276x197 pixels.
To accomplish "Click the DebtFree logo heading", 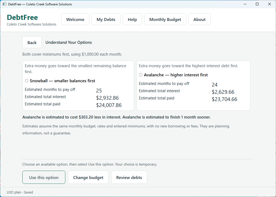I will tap(22, 17).
